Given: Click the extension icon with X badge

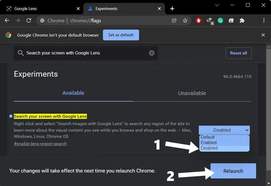Looking at the screenshot, I should [x=210, y=21].
